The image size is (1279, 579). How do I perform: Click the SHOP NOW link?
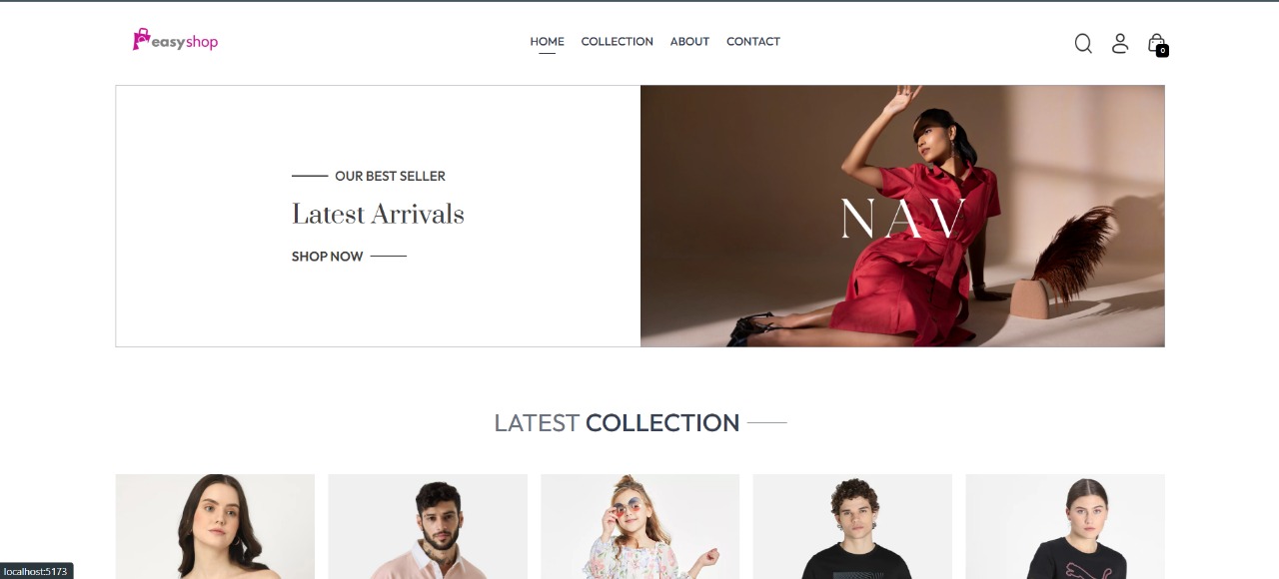tap(327, 257)
